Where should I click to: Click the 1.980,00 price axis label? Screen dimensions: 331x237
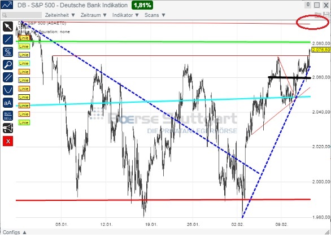321,217
